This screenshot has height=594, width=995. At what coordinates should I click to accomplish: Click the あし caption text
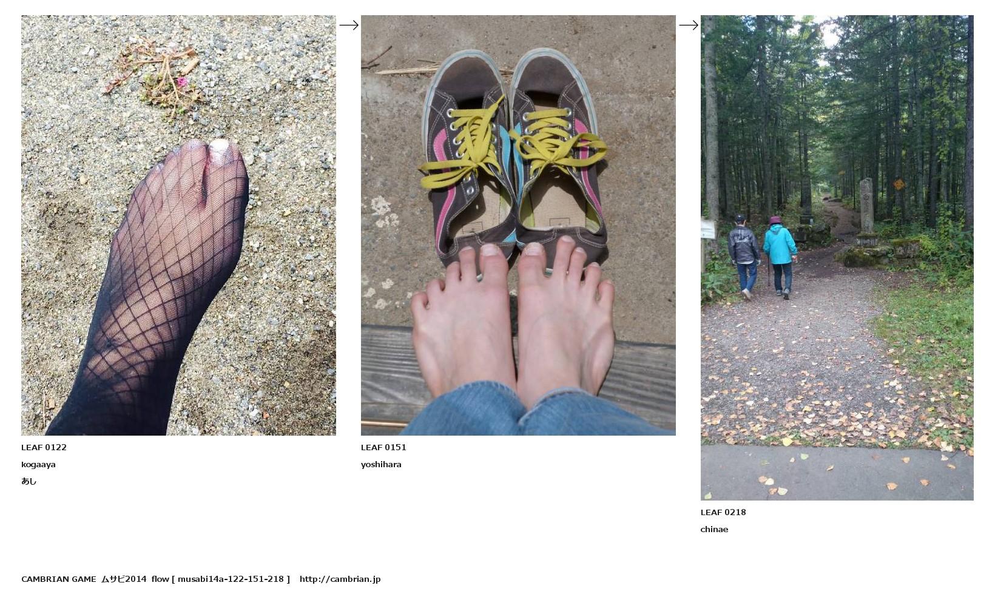point(29,481)
